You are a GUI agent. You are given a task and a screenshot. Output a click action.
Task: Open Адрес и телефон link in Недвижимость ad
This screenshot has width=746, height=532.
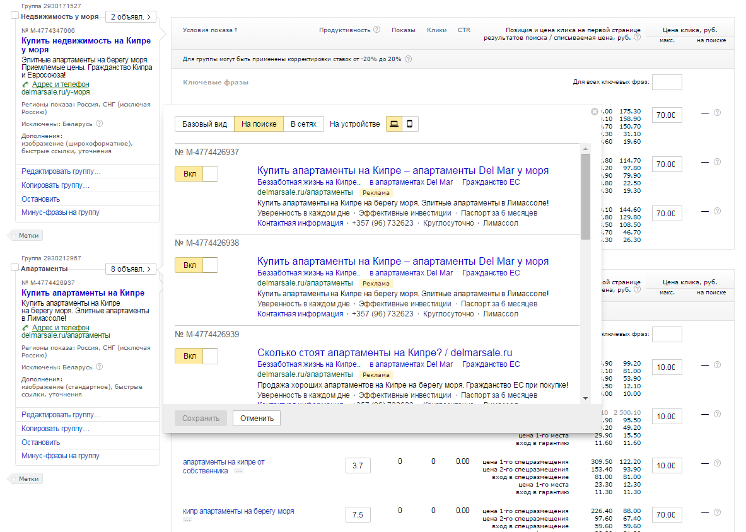point(61,84)
